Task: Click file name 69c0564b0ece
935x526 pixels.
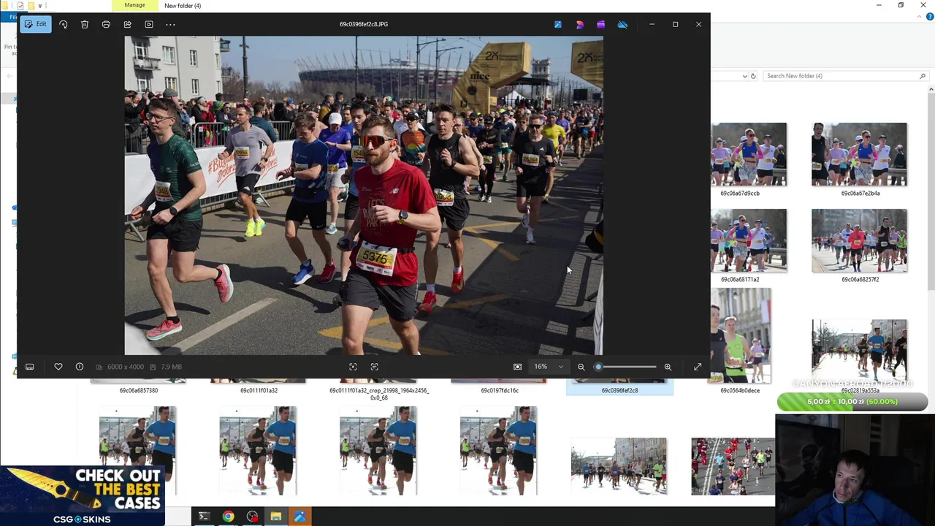Action: [x=740, y=390]
